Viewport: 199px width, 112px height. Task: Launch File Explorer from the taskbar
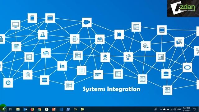[x=18, y=109]
